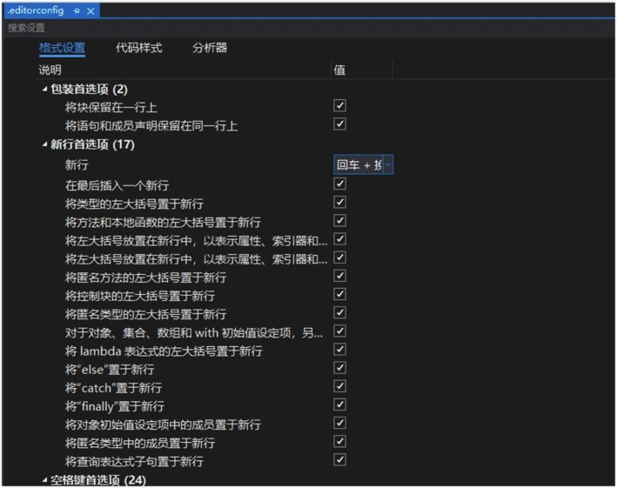
Task: Collapse the 新行首选项 (17) group
Action: [45, 144]
